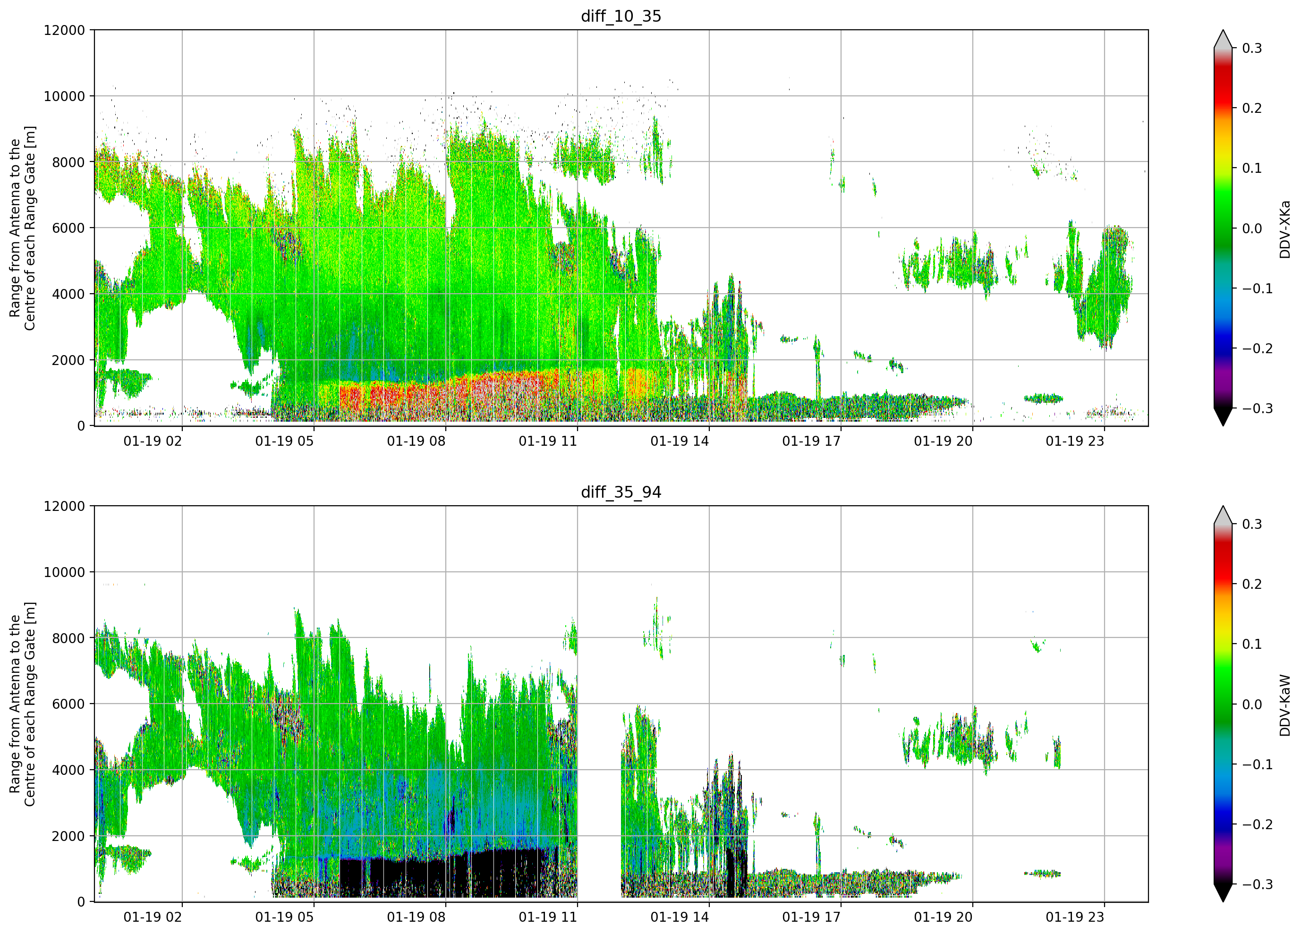The height and width of the screenshot is (934, 1301).
Task: Choose the "4000" y-tick of diff_35_94
Action: point(68,771)
